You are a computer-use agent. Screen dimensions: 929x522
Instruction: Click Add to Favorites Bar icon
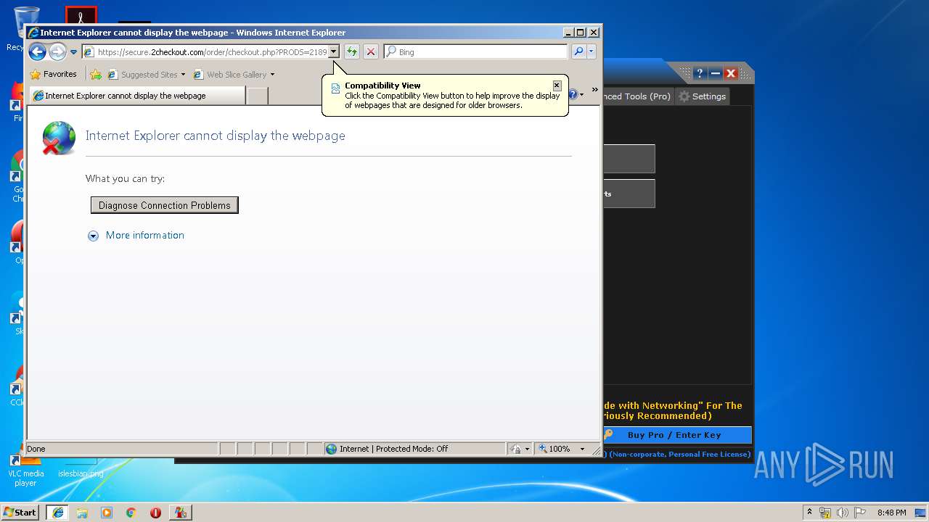[x=96, y=74]
